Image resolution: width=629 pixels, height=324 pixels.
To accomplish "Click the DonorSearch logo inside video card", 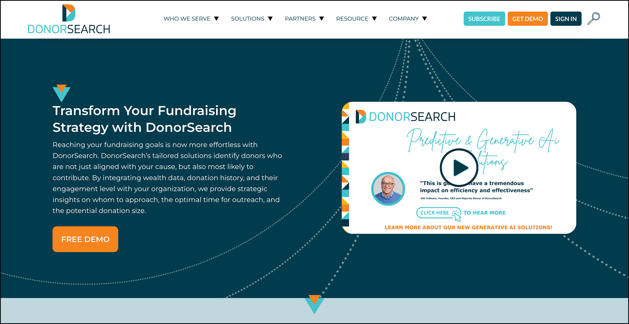I will [406, 117].
